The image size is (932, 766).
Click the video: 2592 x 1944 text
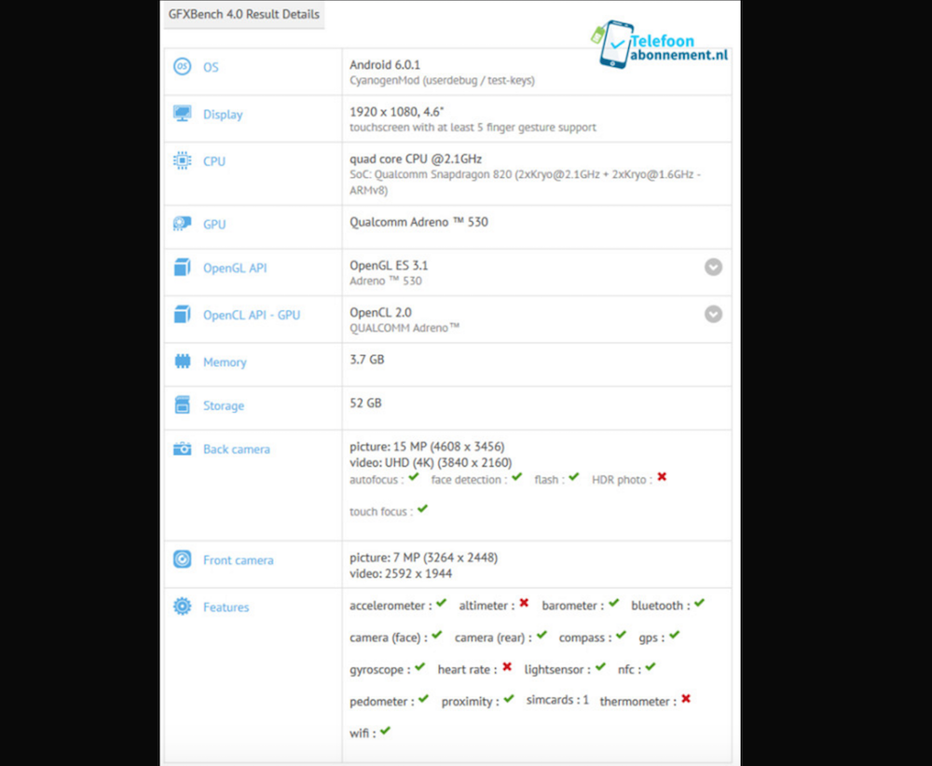pyautogui.click(x=401, y=574)
